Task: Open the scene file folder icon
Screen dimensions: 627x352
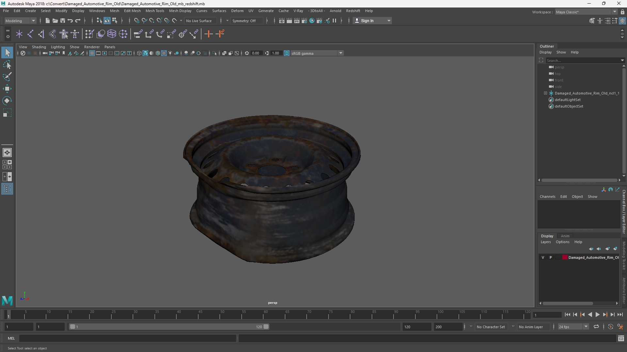Action: coord(55,21)
